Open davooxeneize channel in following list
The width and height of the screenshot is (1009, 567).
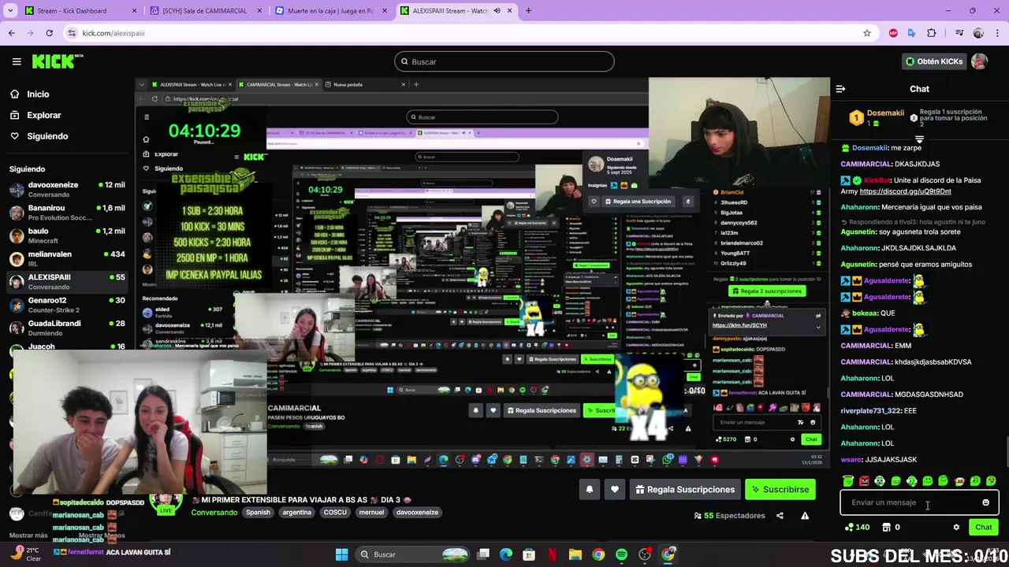point(67,190)
